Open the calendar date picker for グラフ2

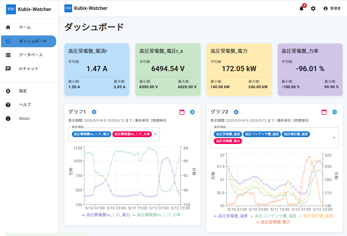(324, 112)
